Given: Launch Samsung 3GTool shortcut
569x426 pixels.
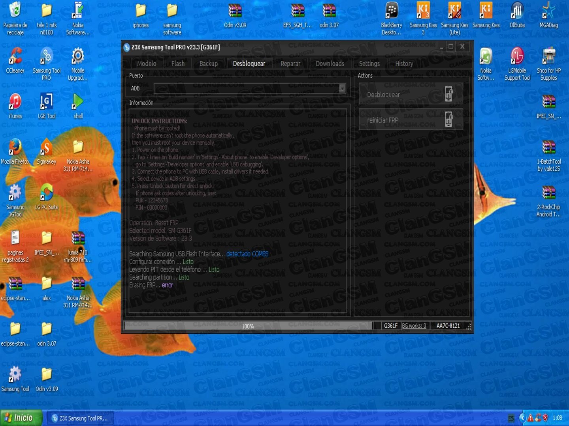Looking at the screenshot, I should (15, 200).
